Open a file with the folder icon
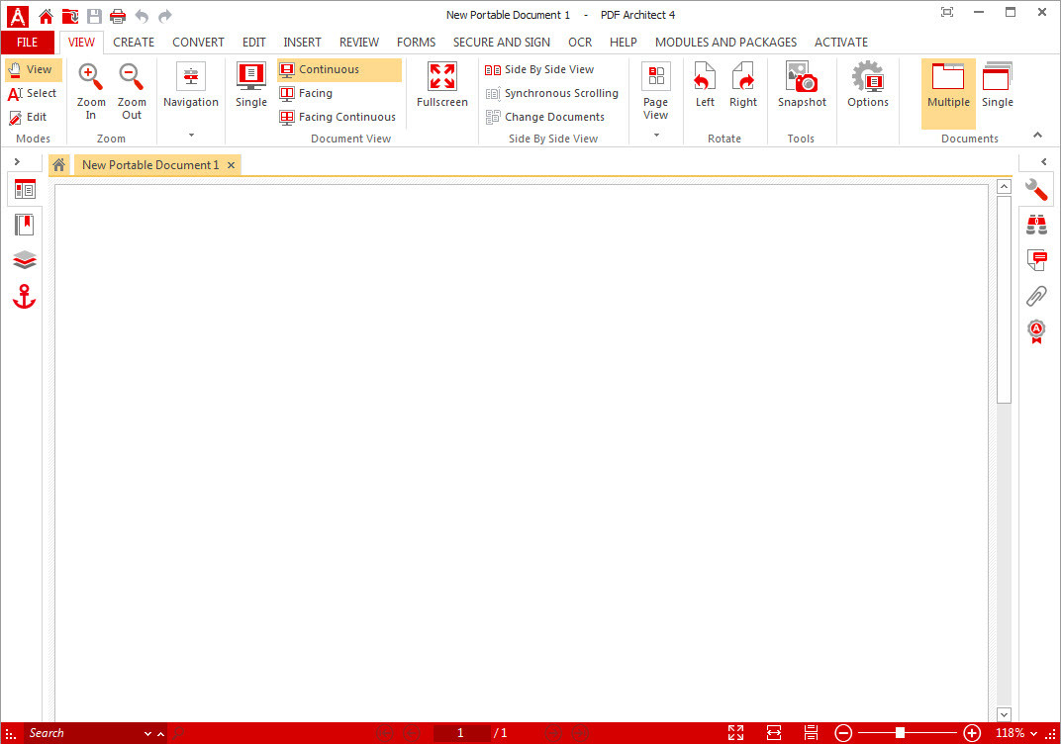 tap(70, 16)
